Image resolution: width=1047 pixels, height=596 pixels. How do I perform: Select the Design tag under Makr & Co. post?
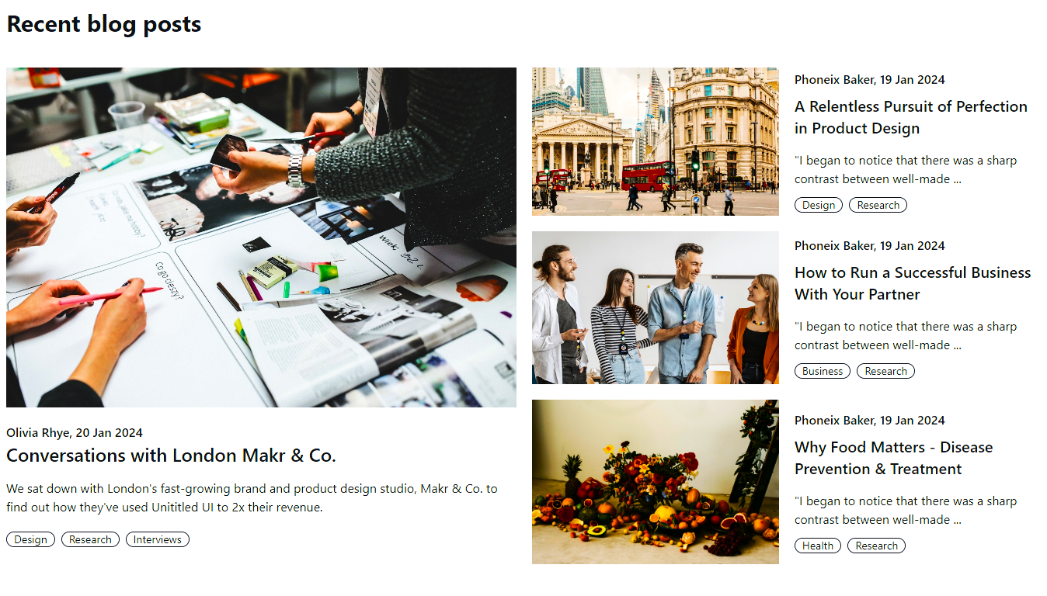[31, 539]
